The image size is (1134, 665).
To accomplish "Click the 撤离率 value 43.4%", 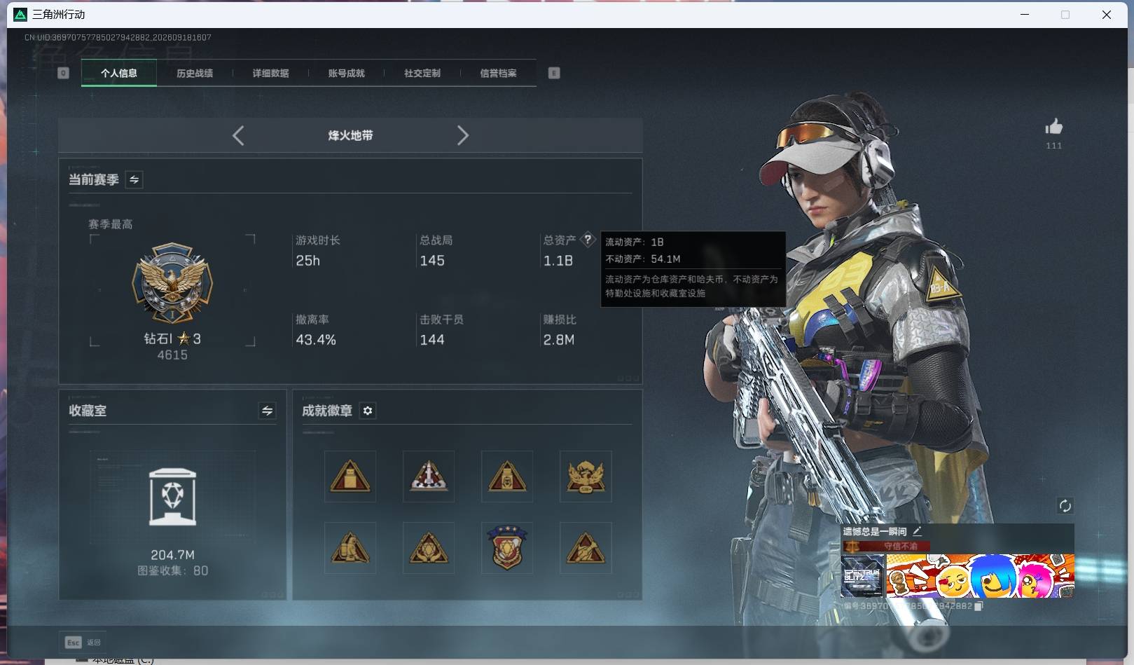I will [x=316, y=340].
